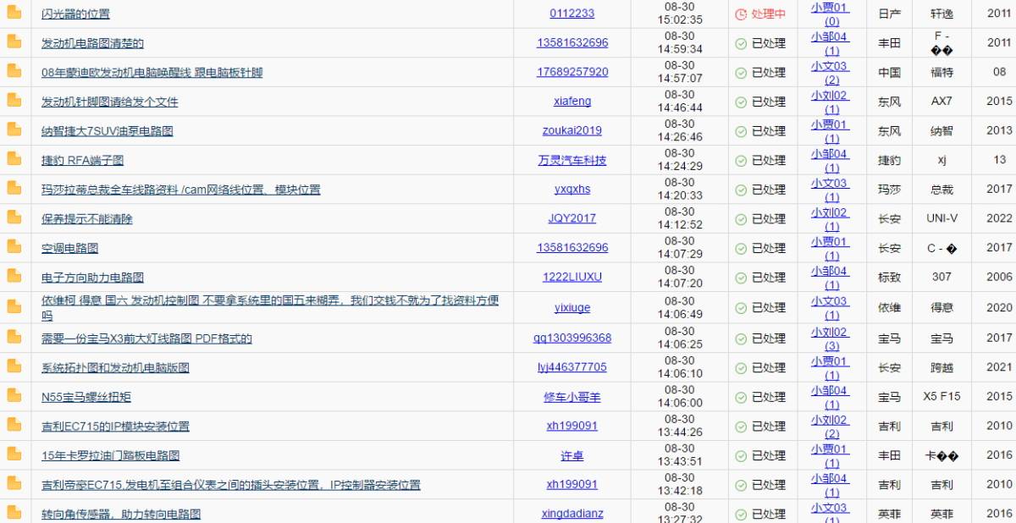Open the 万灵汽车技术 user profile link
This screenshot has height=523, width=1016.
(x=571, y=160)
